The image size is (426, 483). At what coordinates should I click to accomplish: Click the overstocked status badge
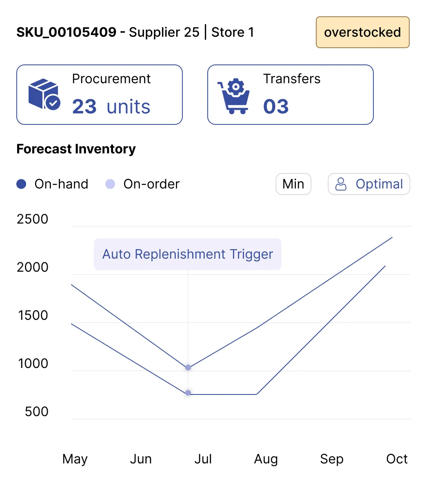[x=362, y=32]
